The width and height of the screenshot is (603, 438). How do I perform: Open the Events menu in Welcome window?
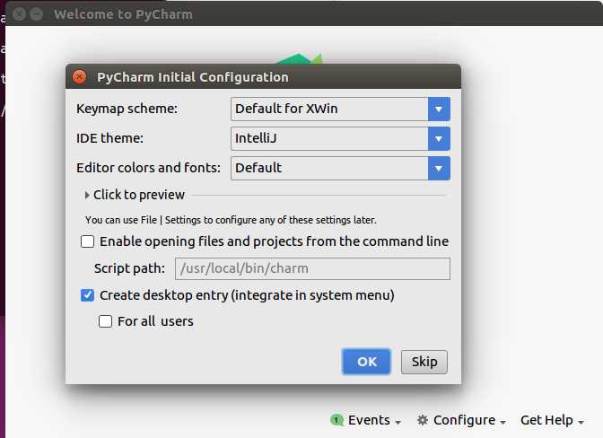tap(365, 420)
